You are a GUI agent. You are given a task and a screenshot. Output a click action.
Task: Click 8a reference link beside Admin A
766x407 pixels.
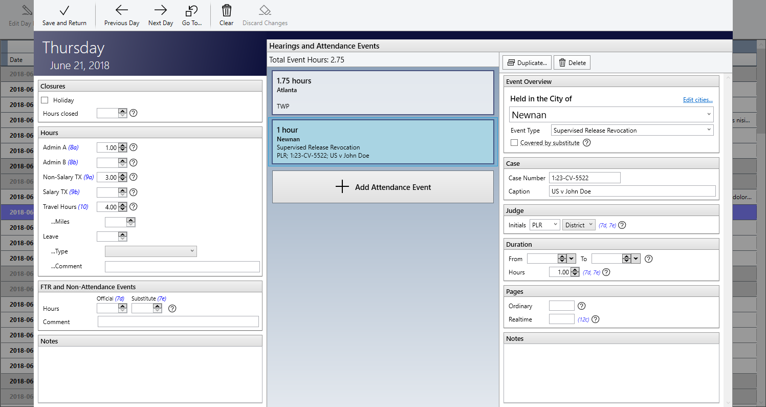[74, 147]
